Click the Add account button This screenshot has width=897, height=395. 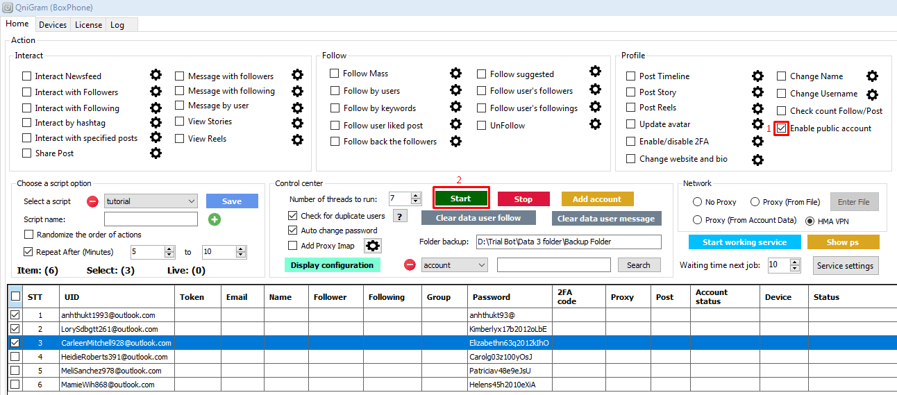click(597, 199)
